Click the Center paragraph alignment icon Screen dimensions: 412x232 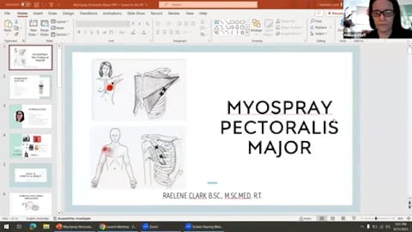(165, 32)
